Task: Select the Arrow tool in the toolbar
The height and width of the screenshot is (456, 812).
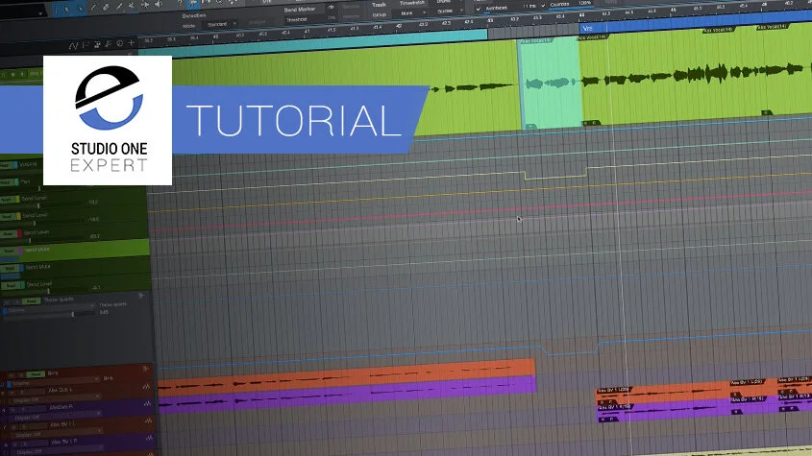Action: point(67,9)
